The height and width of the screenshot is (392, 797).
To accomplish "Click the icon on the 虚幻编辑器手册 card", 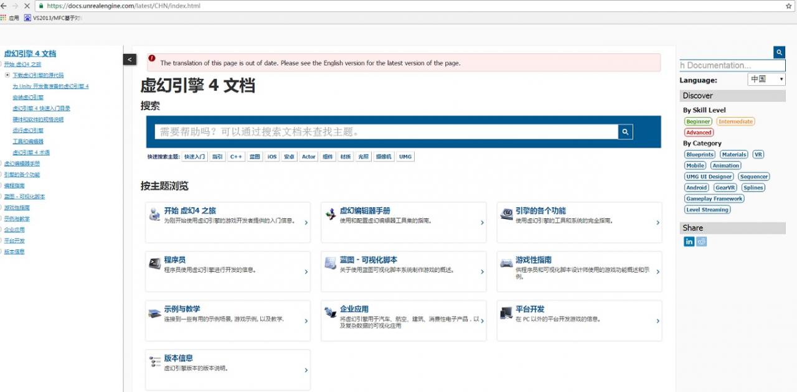I will (x=331, y=214).
